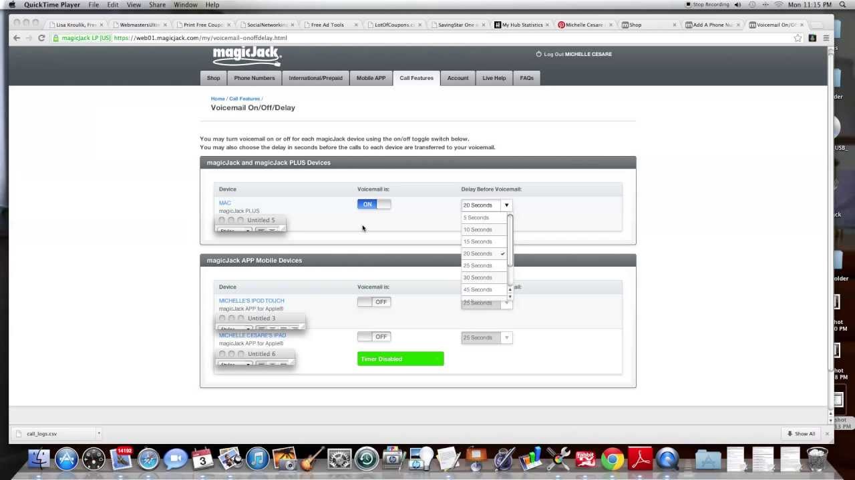Click the volume icon in menu bar
The image size is (855, 480).
[737, 5]
